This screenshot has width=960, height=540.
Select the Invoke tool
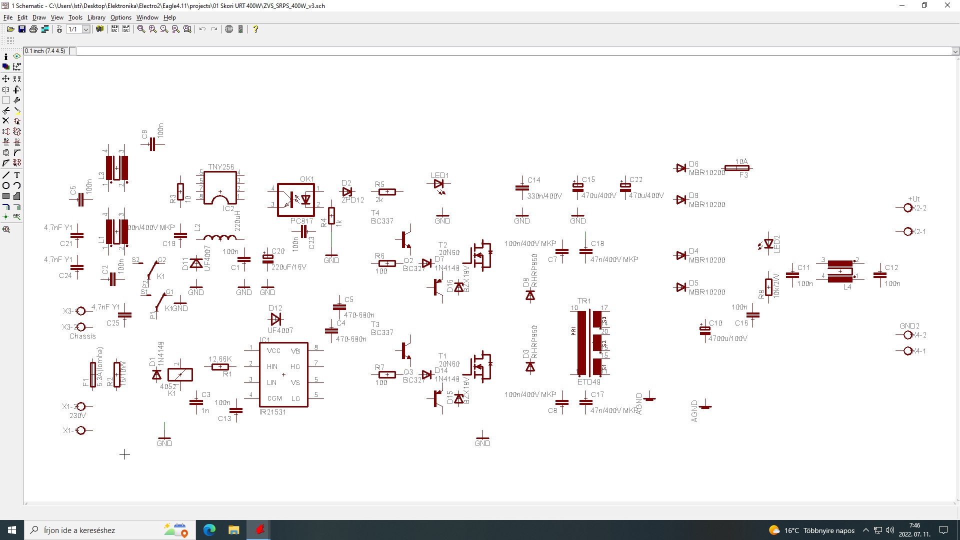tap(17, 163)
